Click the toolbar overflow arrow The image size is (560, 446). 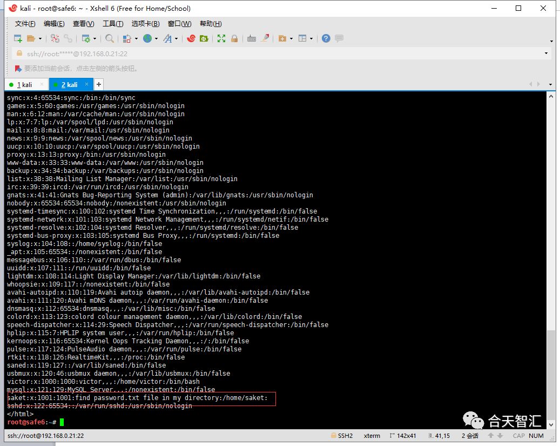551,41
